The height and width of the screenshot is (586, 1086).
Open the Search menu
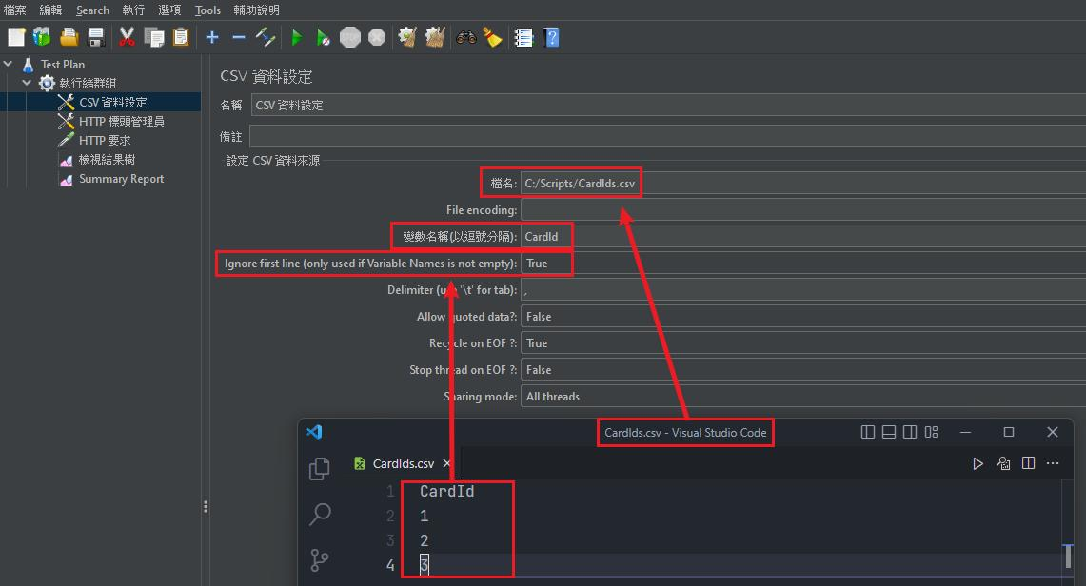pyautogui.click(x=93, y=10)
